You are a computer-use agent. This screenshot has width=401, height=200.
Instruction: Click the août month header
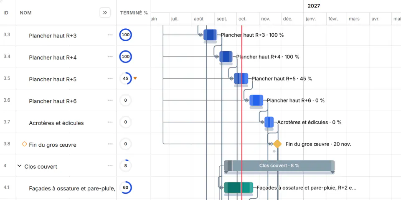point(199,19)
